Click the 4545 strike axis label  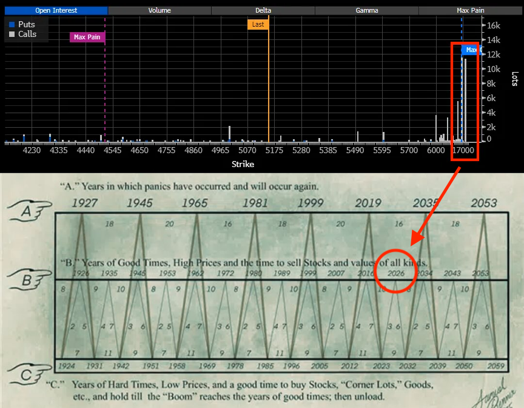(113, 151)
